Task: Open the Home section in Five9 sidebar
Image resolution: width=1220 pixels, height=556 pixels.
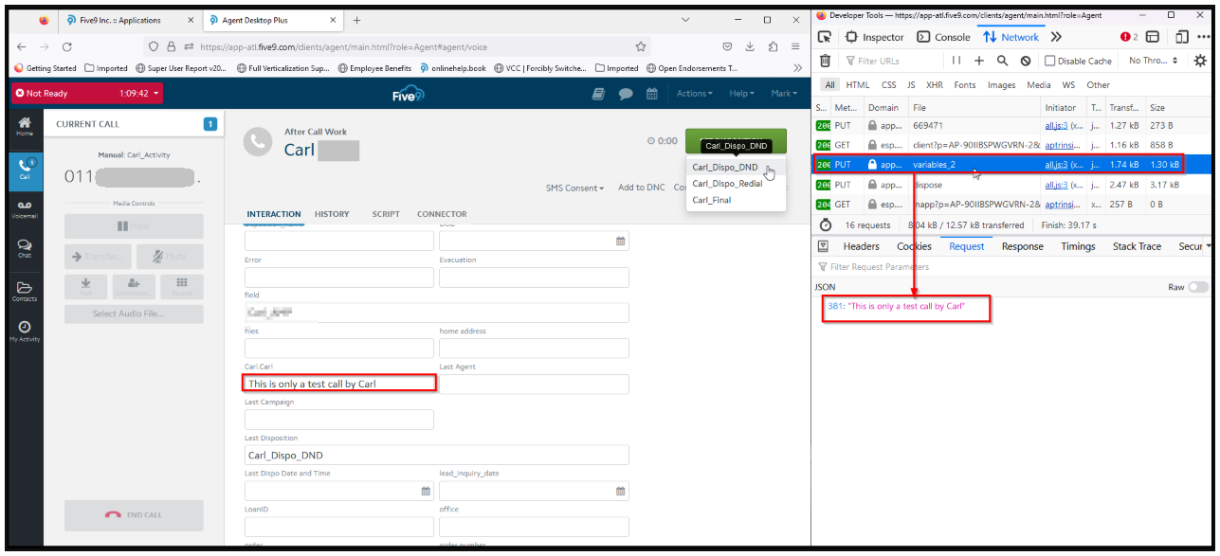Action: 25,126
